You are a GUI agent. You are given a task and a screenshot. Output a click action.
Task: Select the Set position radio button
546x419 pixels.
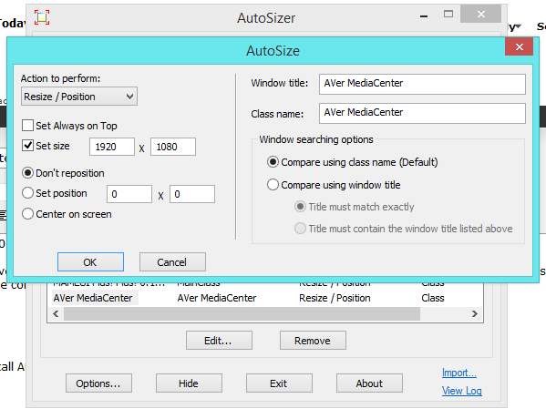coord(27,193)
